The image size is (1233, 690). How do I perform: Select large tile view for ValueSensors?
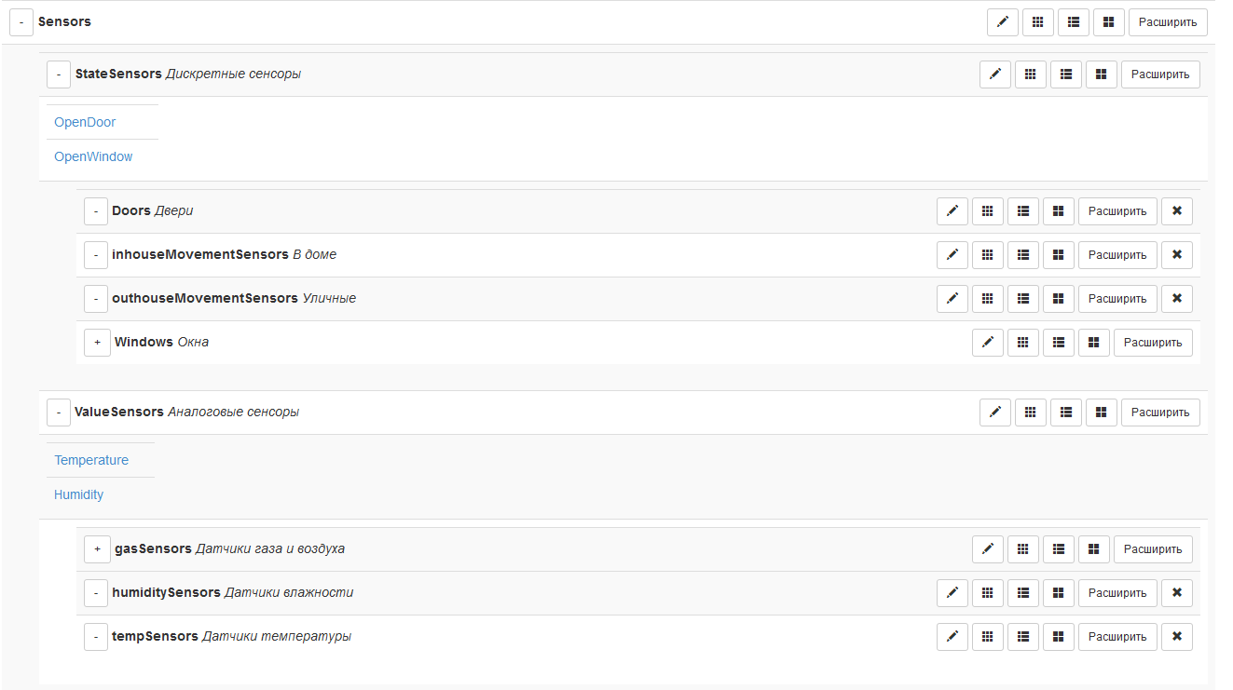click(1101, 413)
